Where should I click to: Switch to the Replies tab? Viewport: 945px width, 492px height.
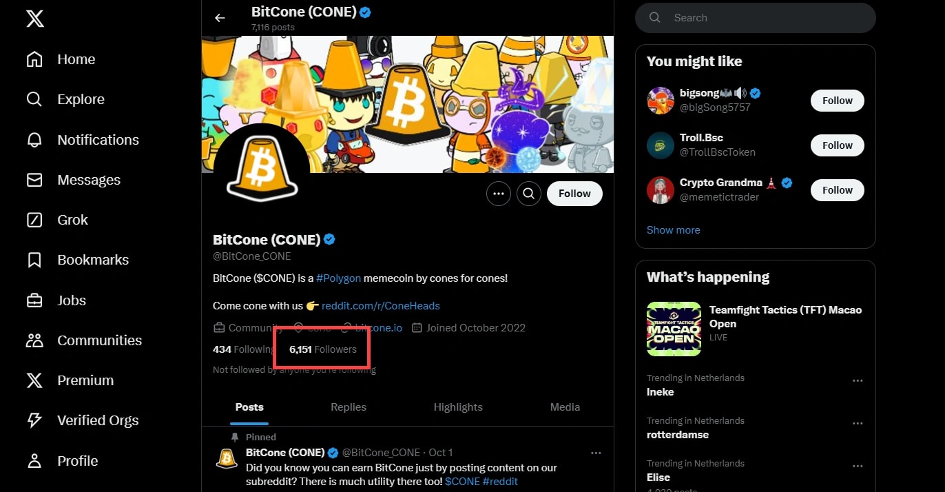click(x=348, y=407)
